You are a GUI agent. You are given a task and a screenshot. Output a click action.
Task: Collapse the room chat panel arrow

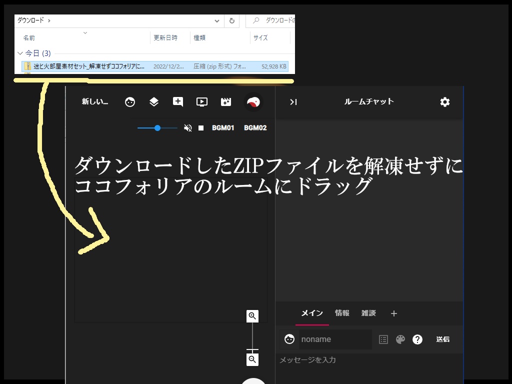point(293,102)
